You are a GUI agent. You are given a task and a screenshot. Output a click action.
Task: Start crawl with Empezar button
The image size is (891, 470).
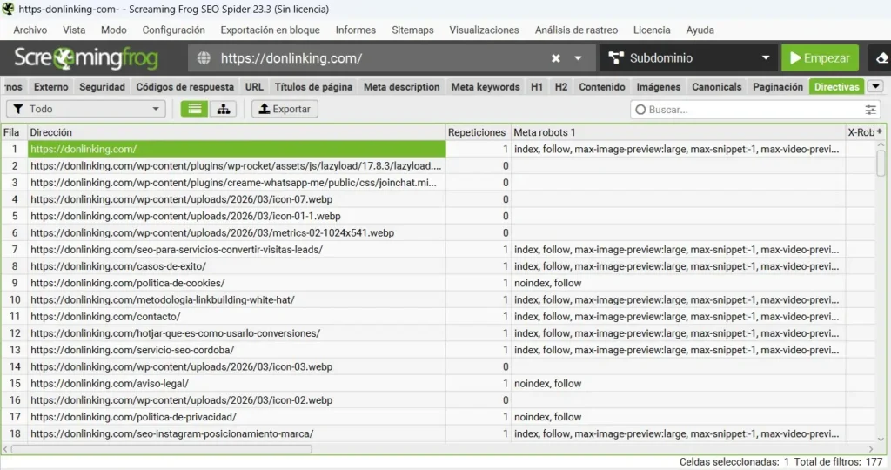(x=820, y=58)
